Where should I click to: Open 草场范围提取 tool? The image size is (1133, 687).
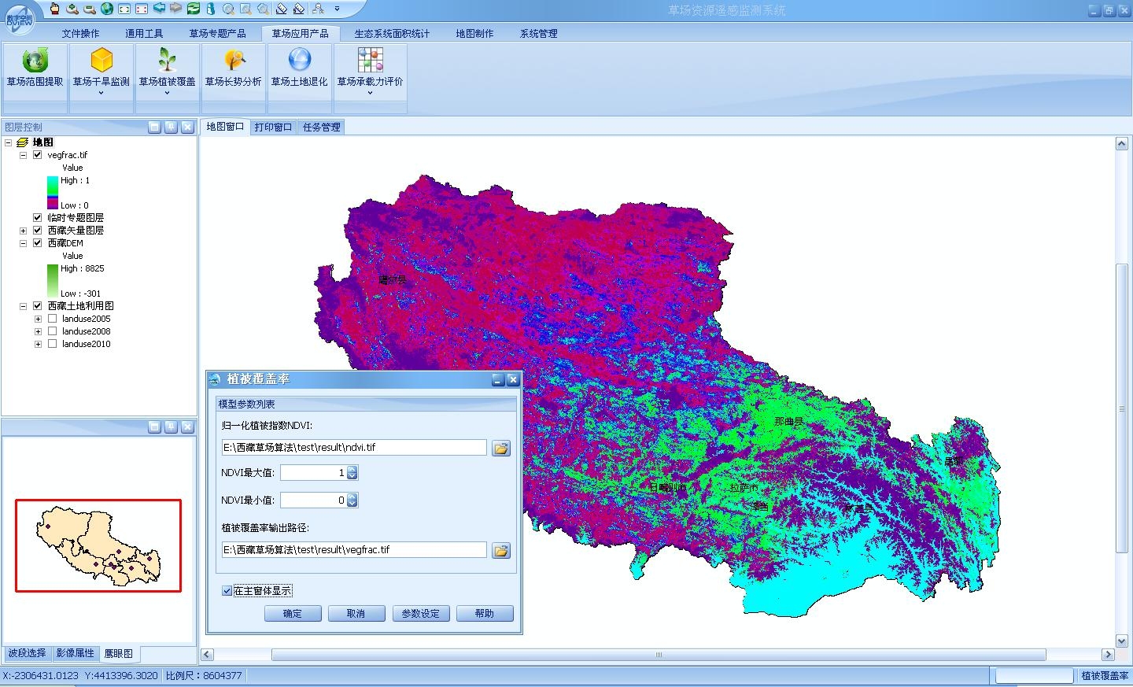[35, 68]
